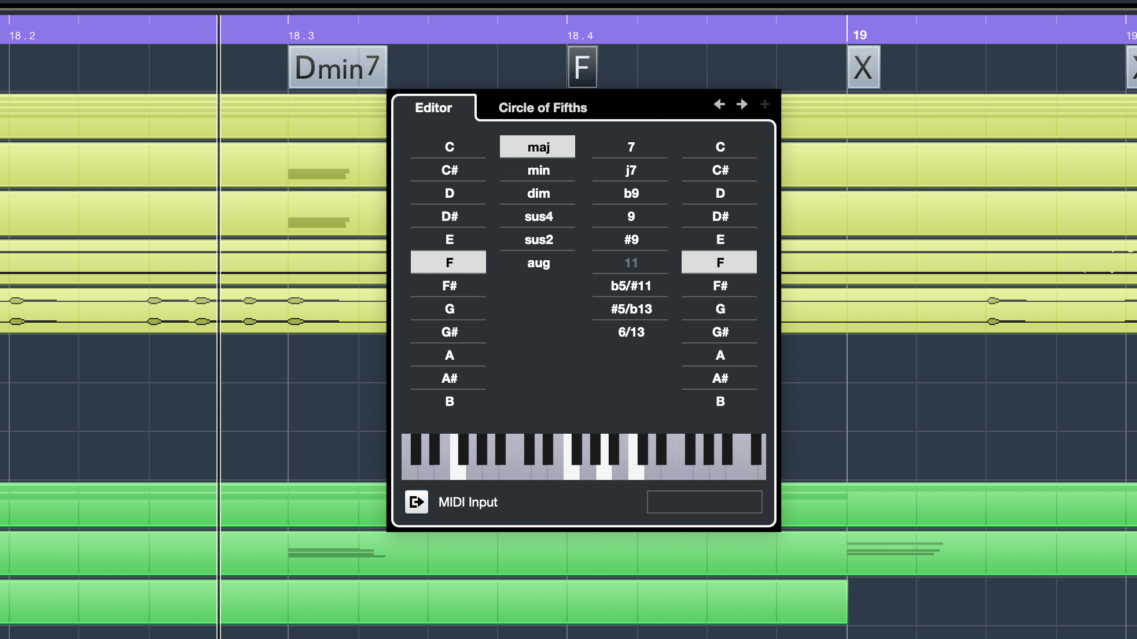This screenshot has width=1137, height=639.
Task: Select root note G# in left column
Action: point(449,332)
